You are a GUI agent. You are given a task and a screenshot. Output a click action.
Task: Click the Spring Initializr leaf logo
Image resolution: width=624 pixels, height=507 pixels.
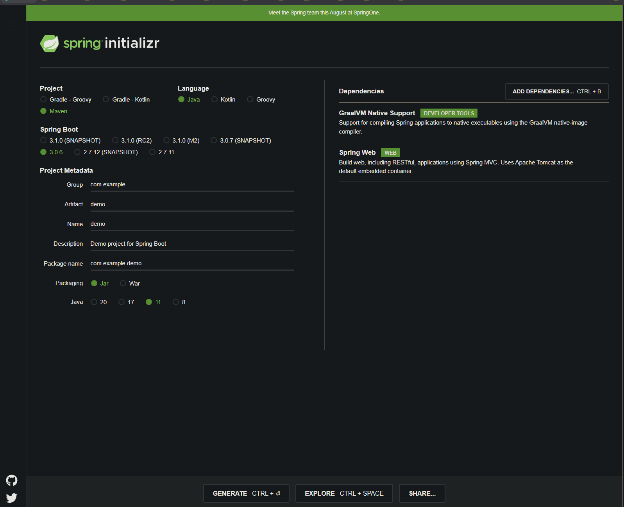point(50,43)
